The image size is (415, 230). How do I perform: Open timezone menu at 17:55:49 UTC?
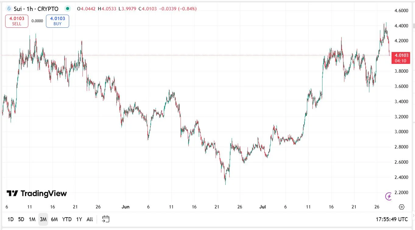pos(392,219)
